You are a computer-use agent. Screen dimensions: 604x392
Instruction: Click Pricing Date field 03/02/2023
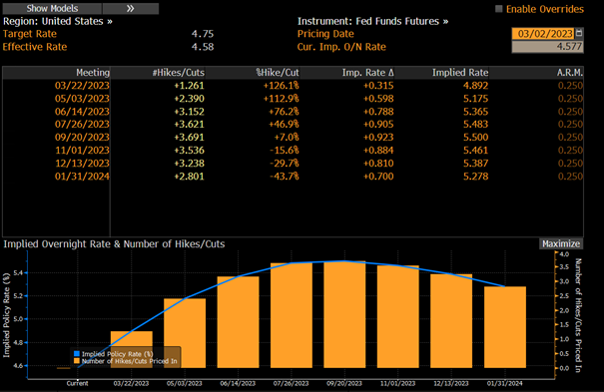[543, 34]
